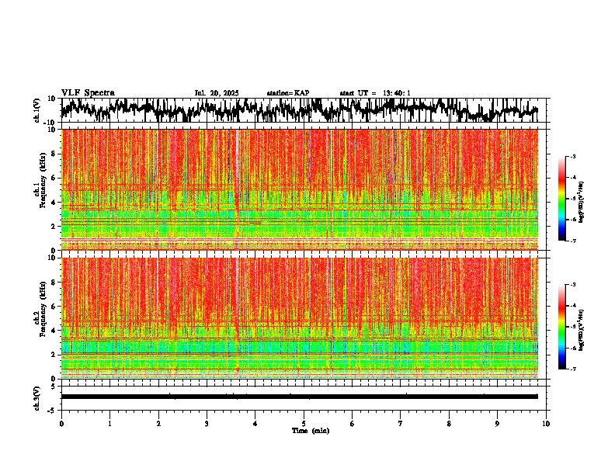Click the "-3" label on ch.2 color bar
Image resolution: width=615 pixels, height=475 pixels.
(573, 285)
